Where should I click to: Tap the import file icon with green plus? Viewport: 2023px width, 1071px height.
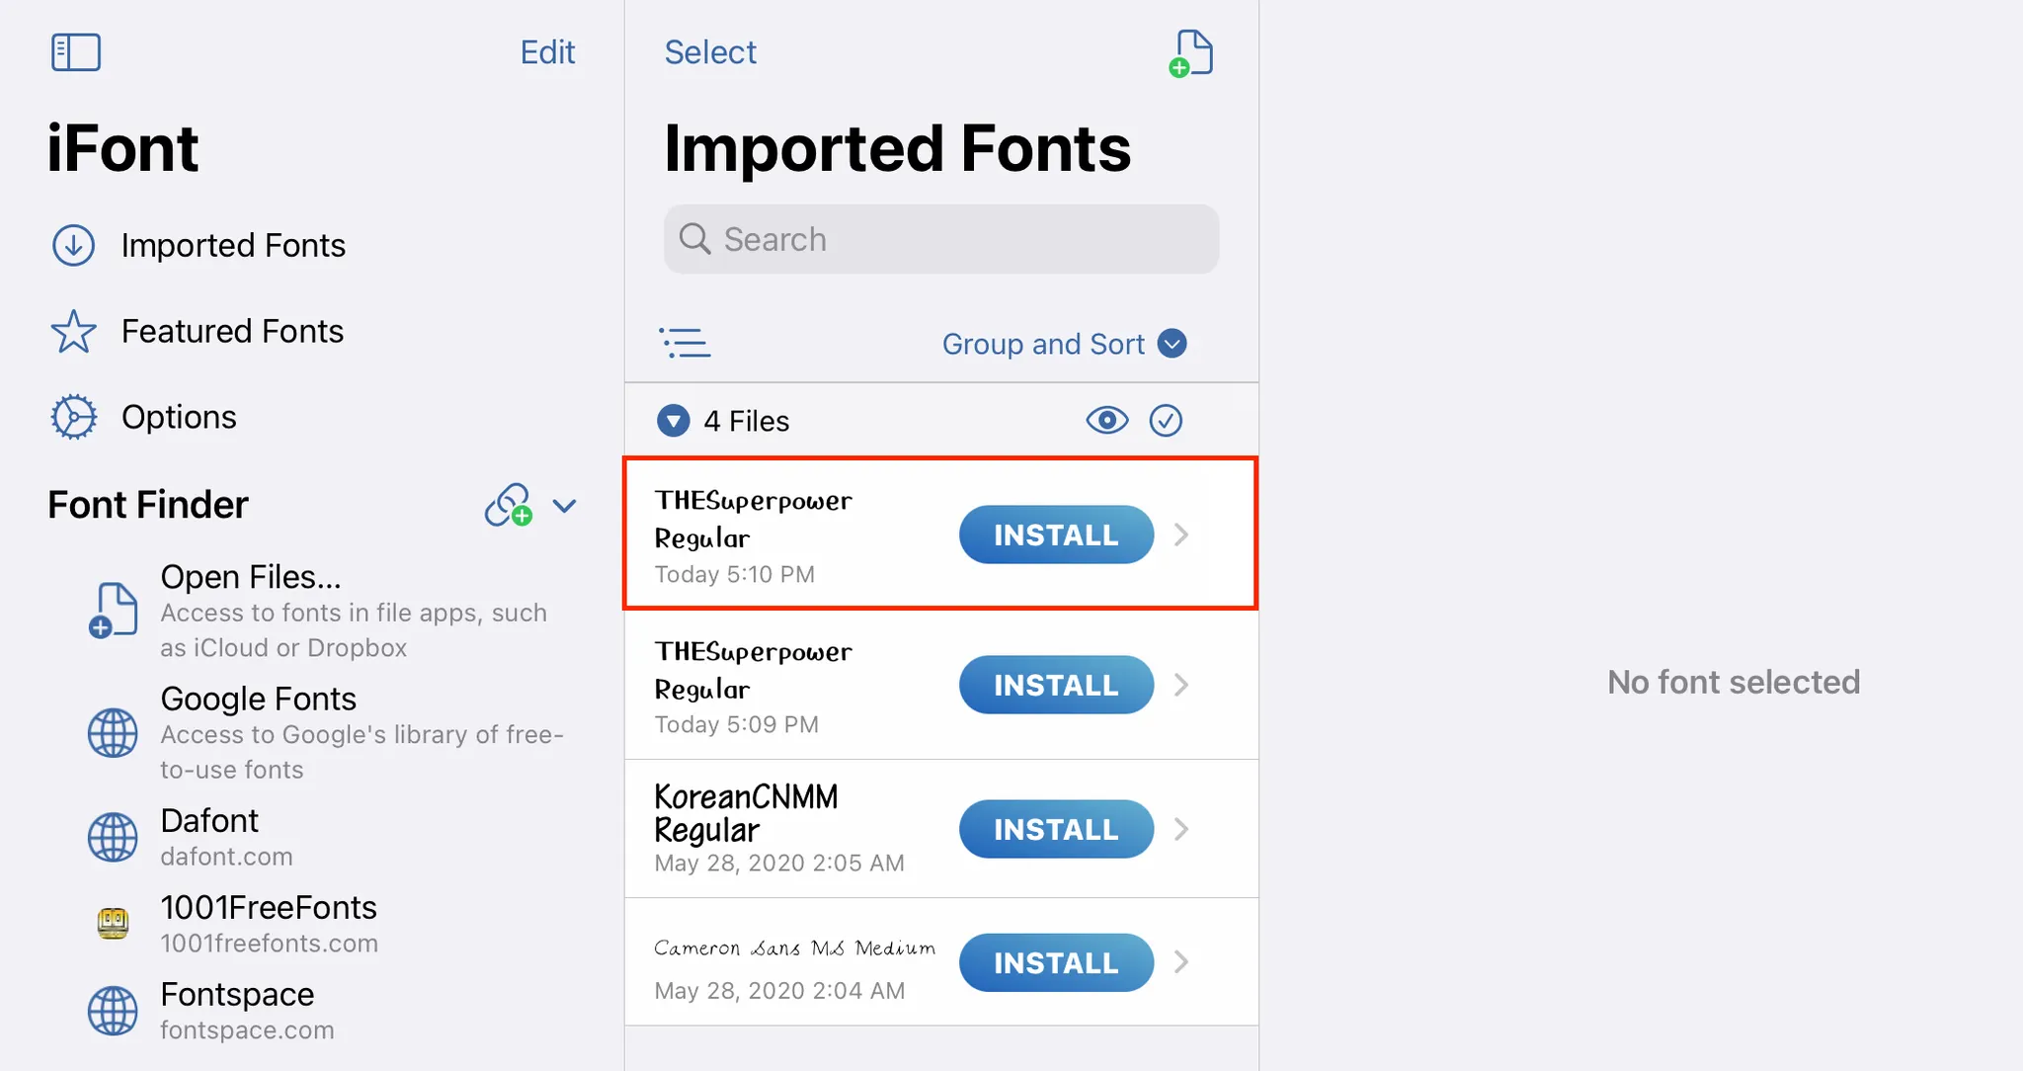coord(1192,53)
